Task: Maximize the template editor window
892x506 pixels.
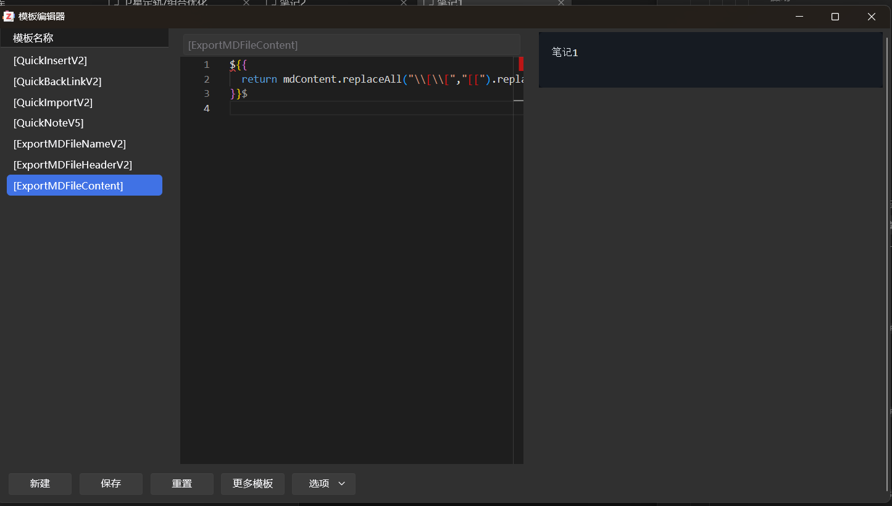Action: coord(835,17)
